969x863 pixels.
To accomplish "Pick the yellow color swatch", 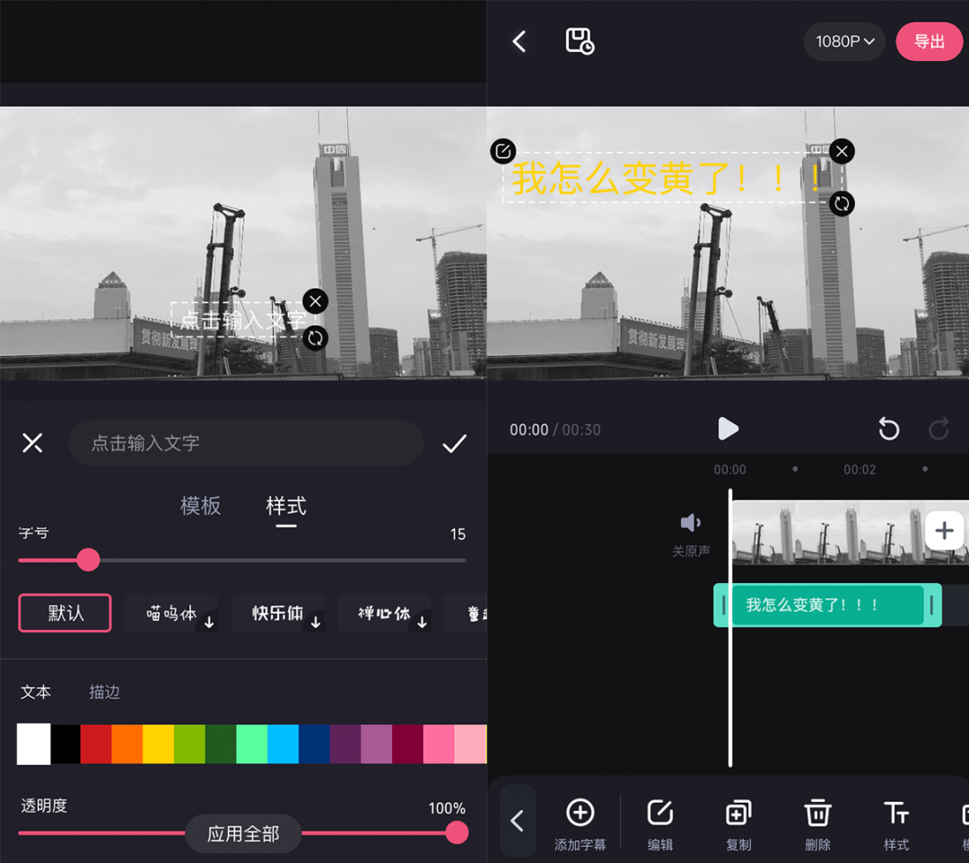I will [157, 745].
